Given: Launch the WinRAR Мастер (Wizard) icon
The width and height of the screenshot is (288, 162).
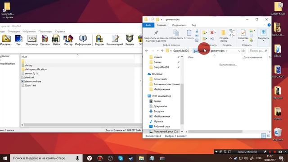Looking at the screenshot, I should (x=68, y=40).
